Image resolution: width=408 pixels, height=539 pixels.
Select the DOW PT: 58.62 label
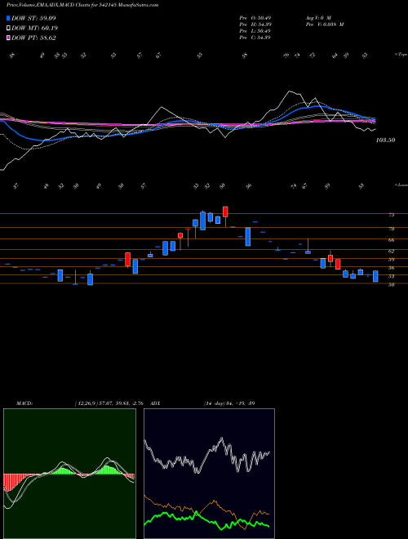pyautogui.click(x=33, y=38)
